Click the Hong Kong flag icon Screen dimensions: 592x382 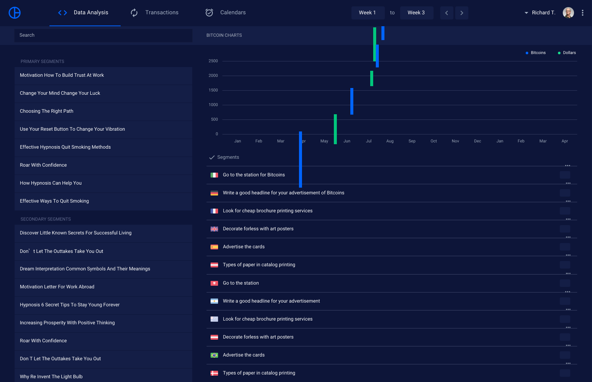(x=214, y=283)
